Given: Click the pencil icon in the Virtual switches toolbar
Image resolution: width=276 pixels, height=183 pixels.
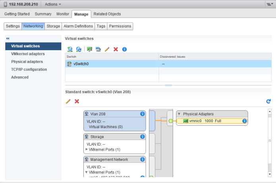Looking at the screenshot, I should click(x=107, y=49).
